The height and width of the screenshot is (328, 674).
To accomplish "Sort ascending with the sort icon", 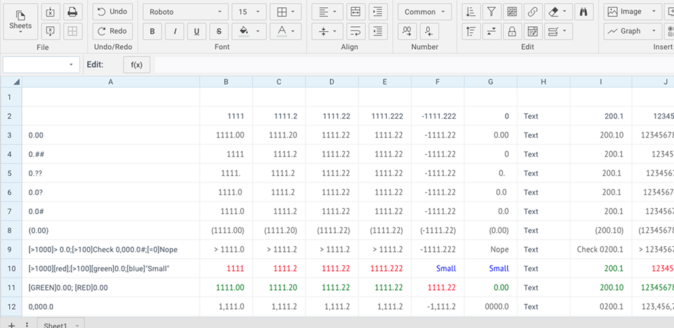I will 469,12.
